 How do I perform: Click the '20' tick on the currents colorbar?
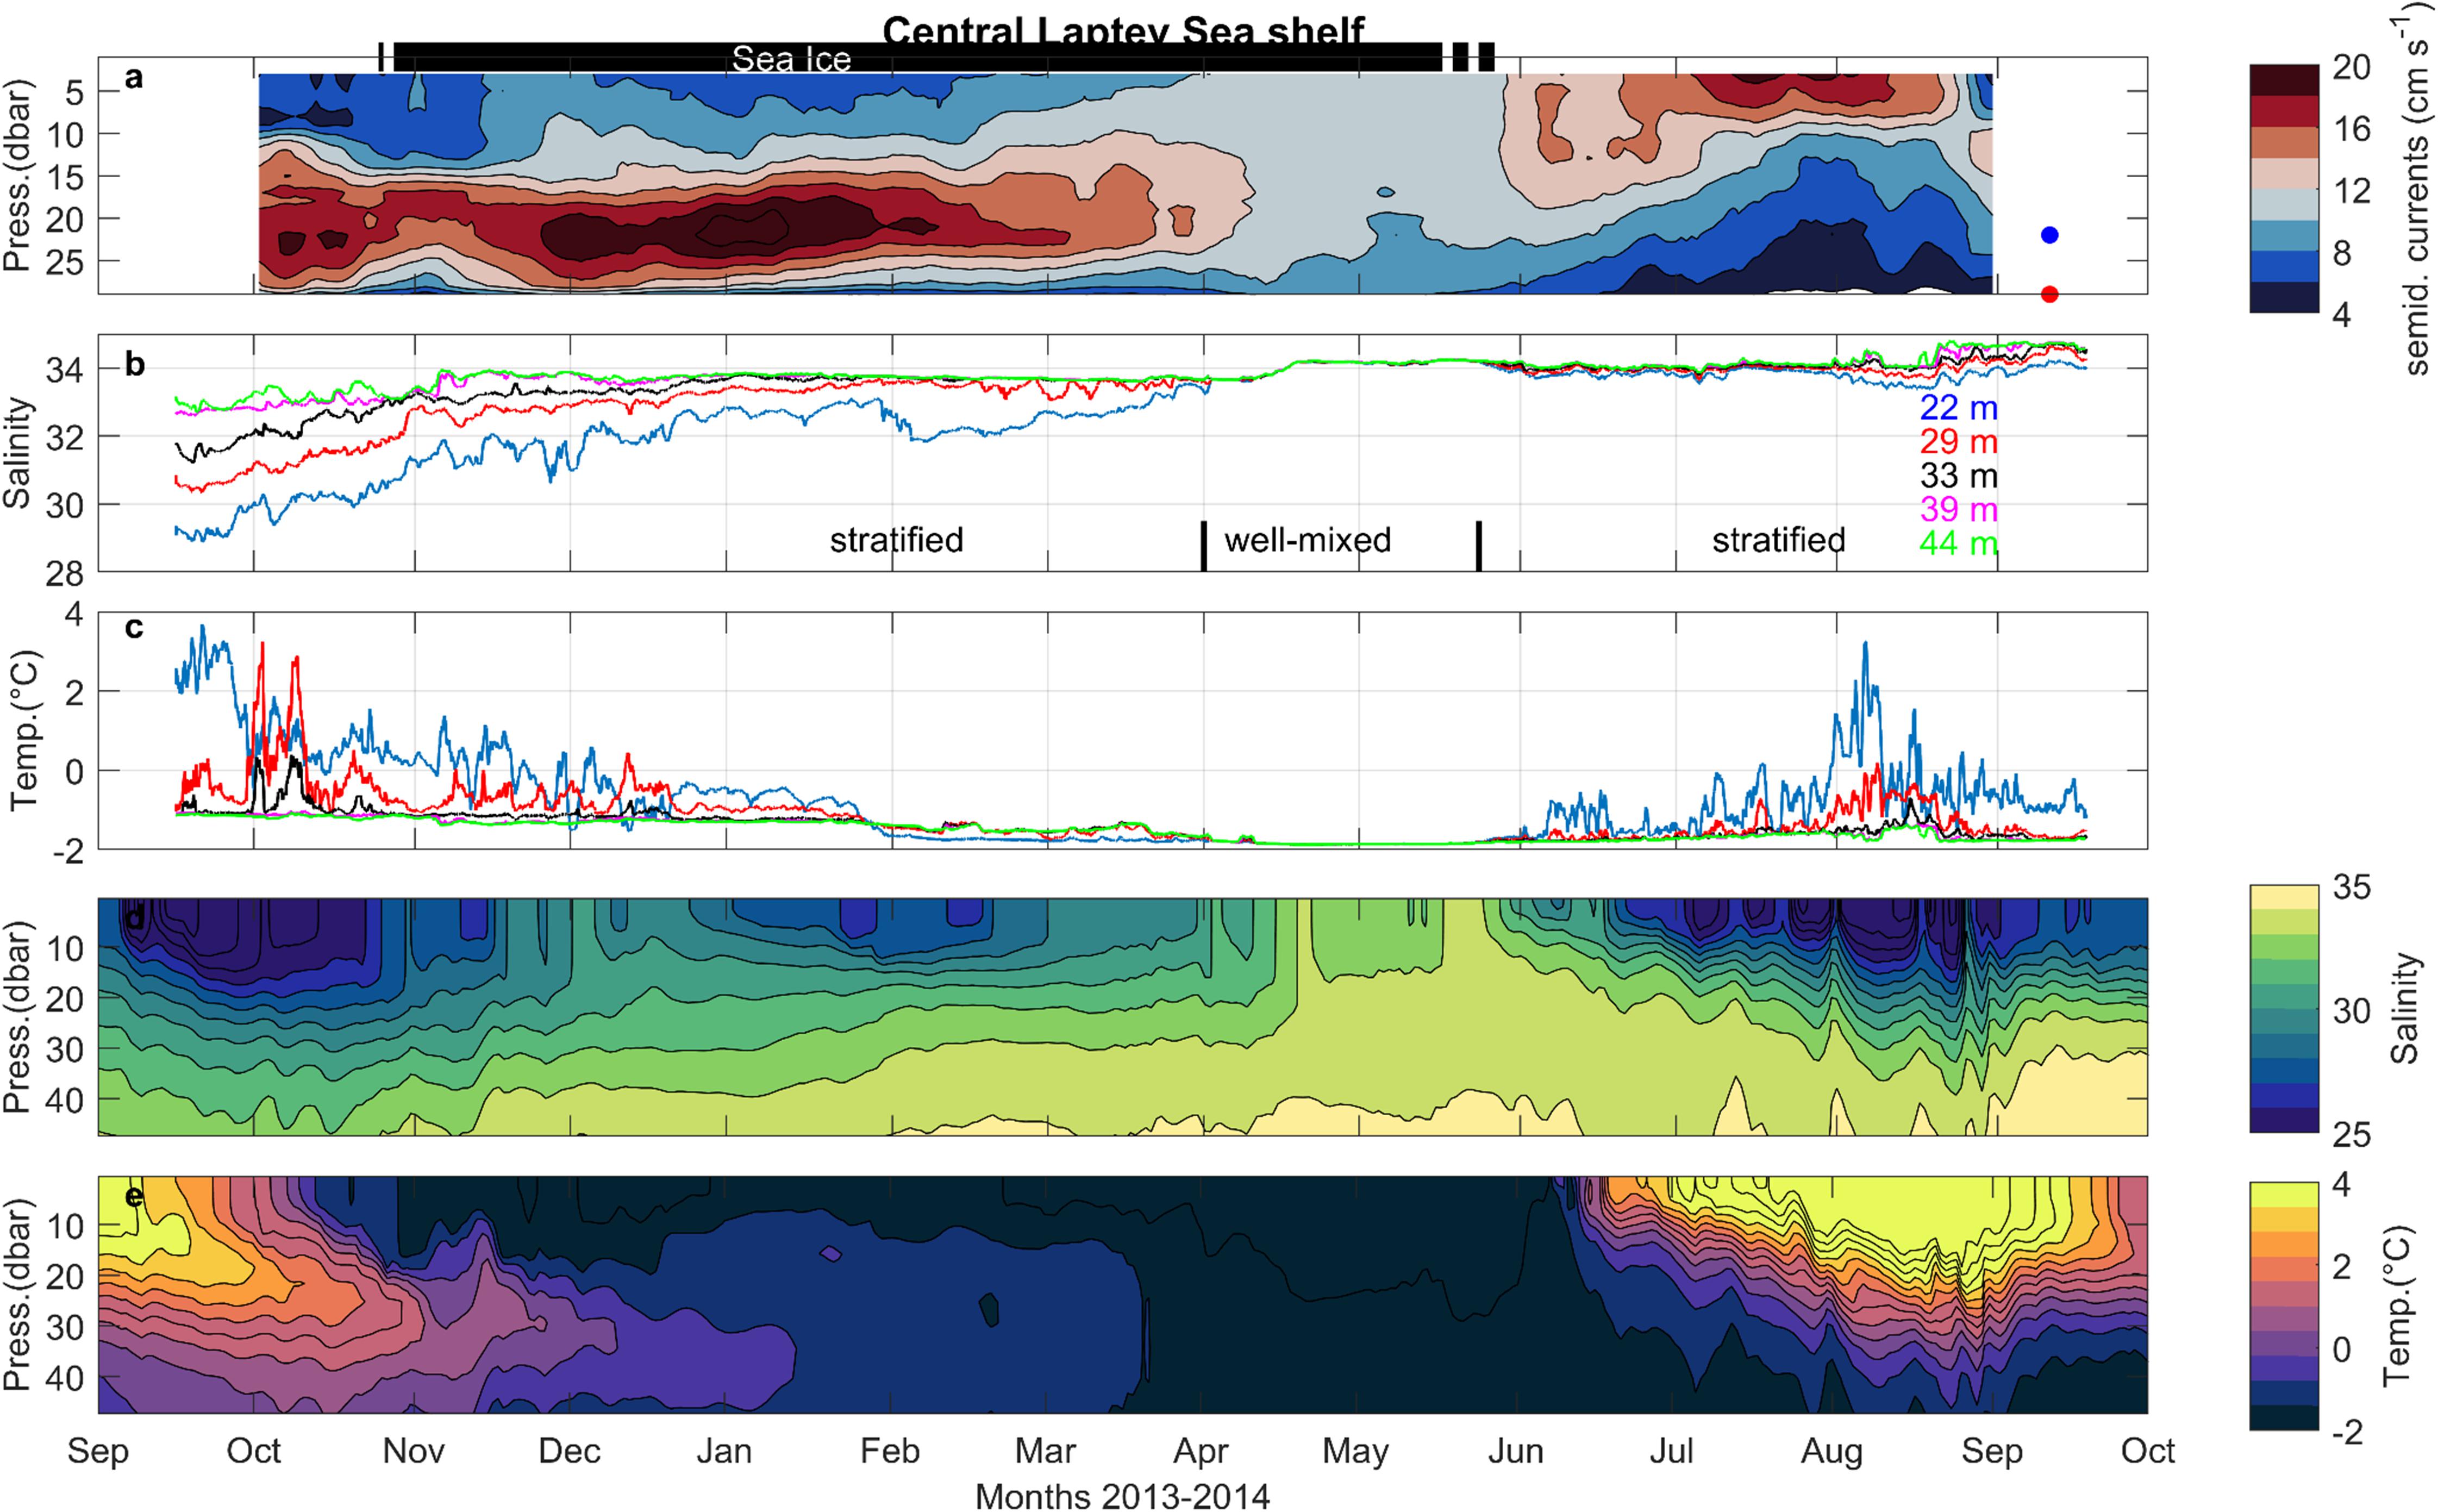(2351, 67)
